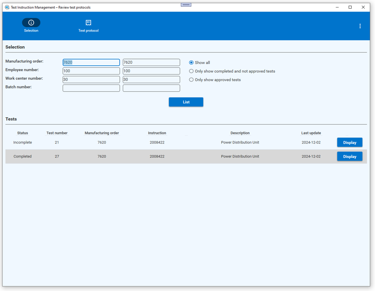Click the Test protocol tab label
The image size is (375, 291).
tap(89, 31)
